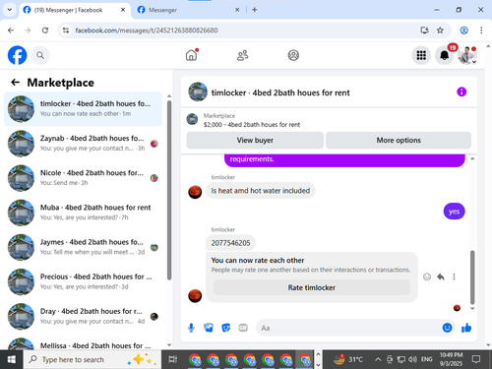The height and width of the screenshot is (369, 492).
Task: Attach a file with the photo icon
Action: pyautogui.click(x=209, y=328)
